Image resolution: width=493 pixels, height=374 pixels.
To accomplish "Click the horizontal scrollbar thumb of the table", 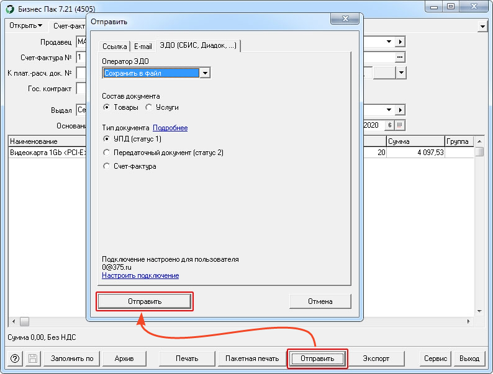I will coord(24,321).
